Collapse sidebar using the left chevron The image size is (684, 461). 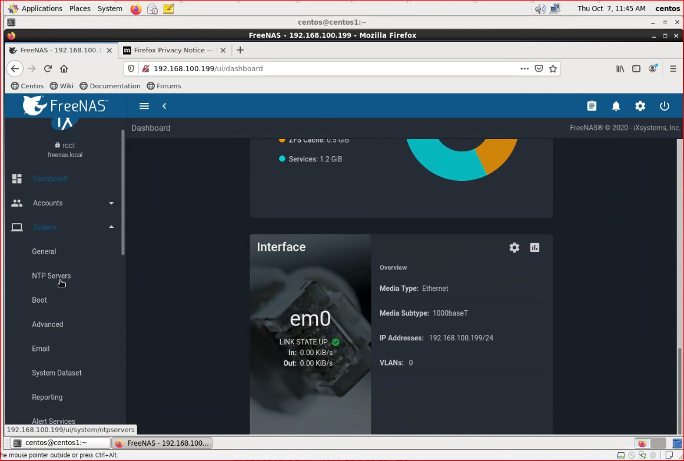click(164, 106)
